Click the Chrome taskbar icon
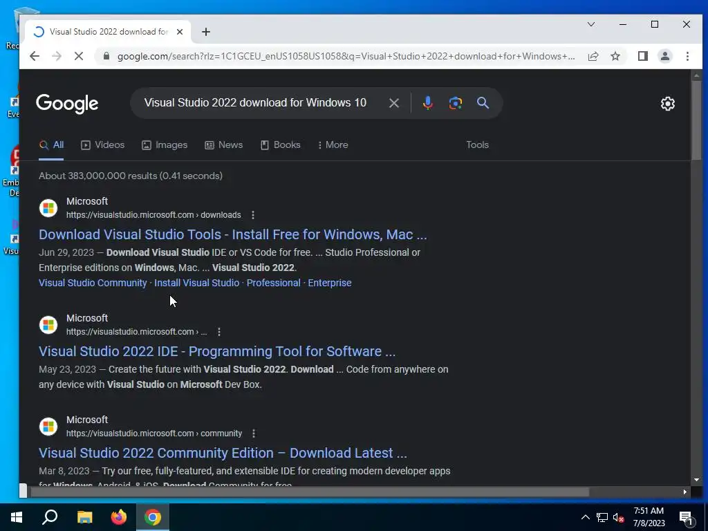This screenshot has width=708, height=531. (x=153, y=517)
